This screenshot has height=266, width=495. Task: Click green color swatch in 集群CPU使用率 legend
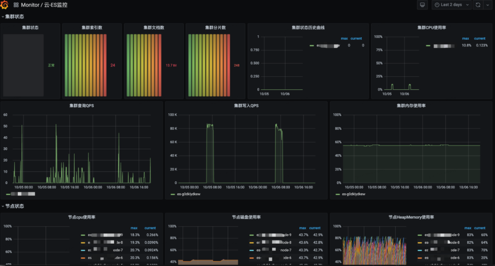coord(428,46)
